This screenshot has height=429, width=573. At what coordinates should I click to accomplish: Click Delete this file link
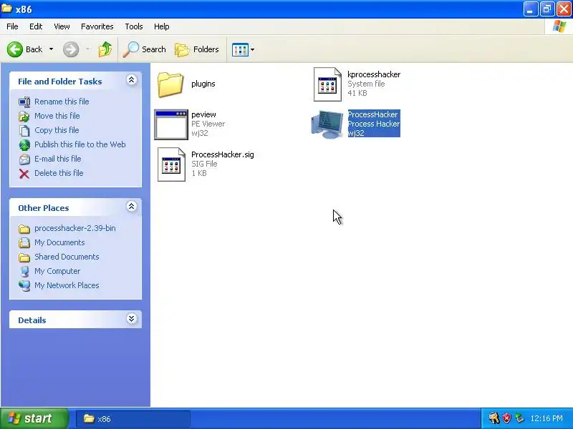(59, 173)
